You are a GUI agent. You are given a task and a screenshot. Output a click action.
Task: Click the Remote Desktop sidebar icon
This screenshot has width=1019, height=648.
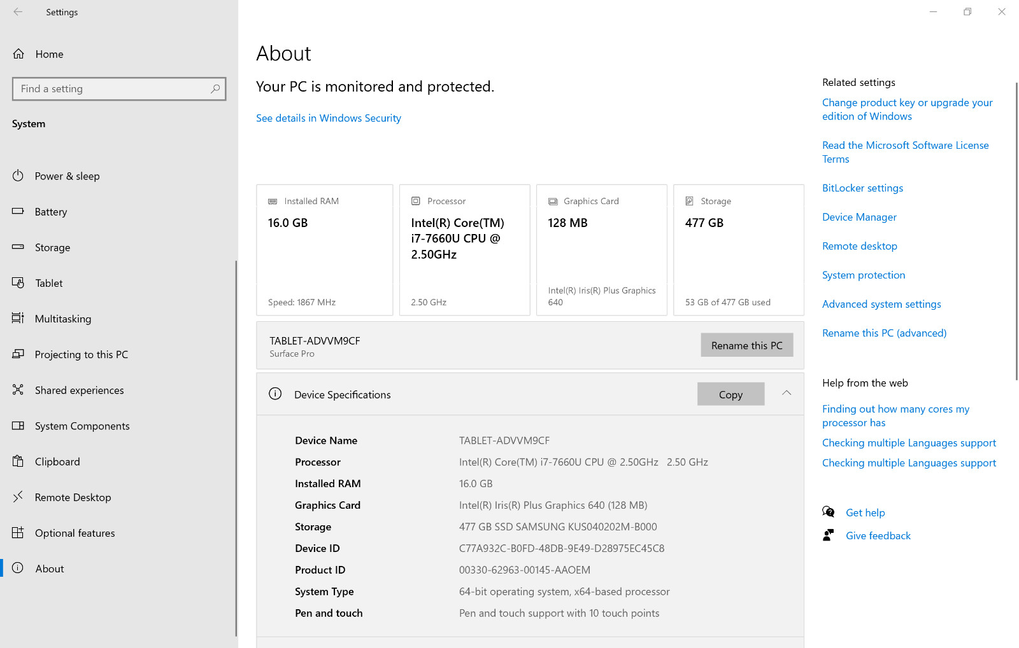pyautogui.click(x=18, y=497)
